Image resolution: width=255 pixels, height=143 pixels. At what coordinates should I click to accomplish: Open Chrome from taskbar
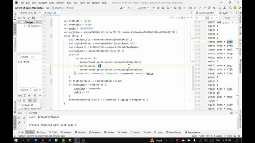[x=63, y=140]
